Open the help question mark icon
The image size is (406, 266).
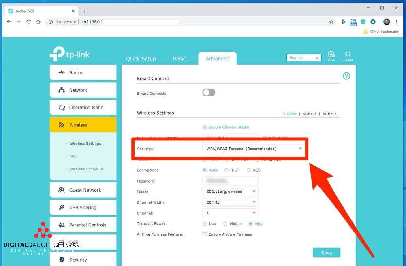point(346,75)
